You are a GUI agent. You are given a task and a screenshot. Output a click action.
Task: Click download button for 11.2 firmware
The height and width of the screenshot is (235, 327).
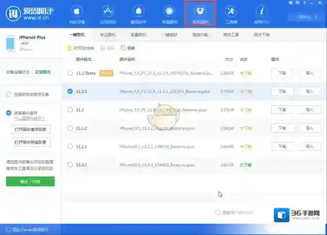282,110
